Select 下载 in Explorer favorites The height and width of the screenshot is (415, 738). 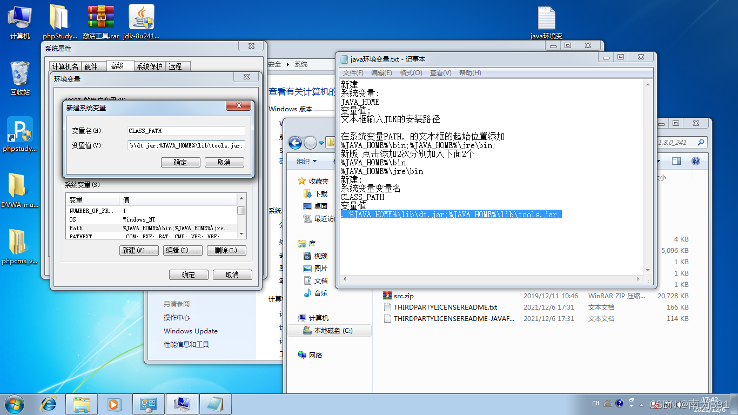pos(316,193)
